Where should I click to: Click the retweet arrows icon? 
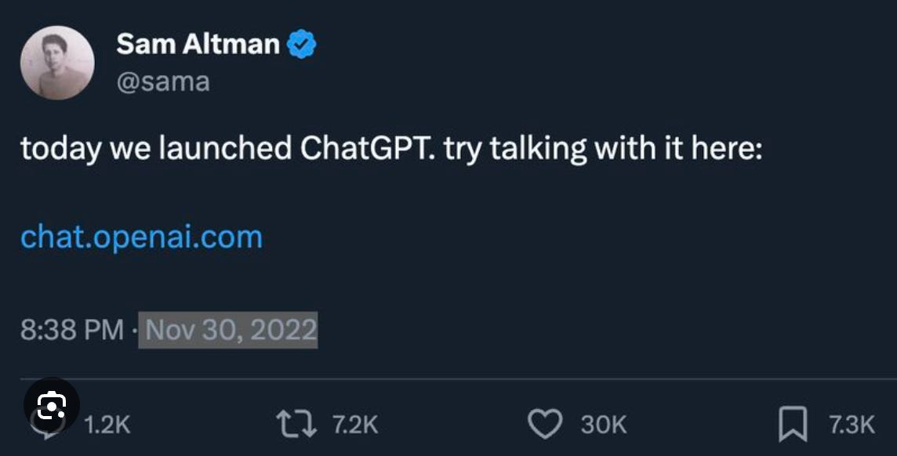(x=296, y=425)
